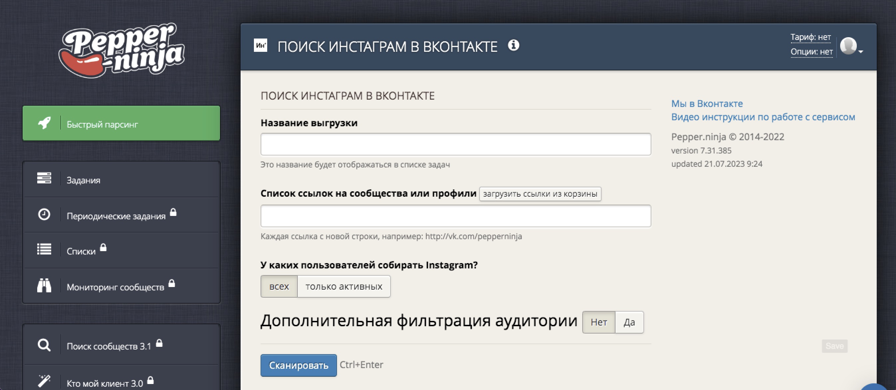Click the rocket icon for quick parsing
896x390 pixels.
pos(44,123)
